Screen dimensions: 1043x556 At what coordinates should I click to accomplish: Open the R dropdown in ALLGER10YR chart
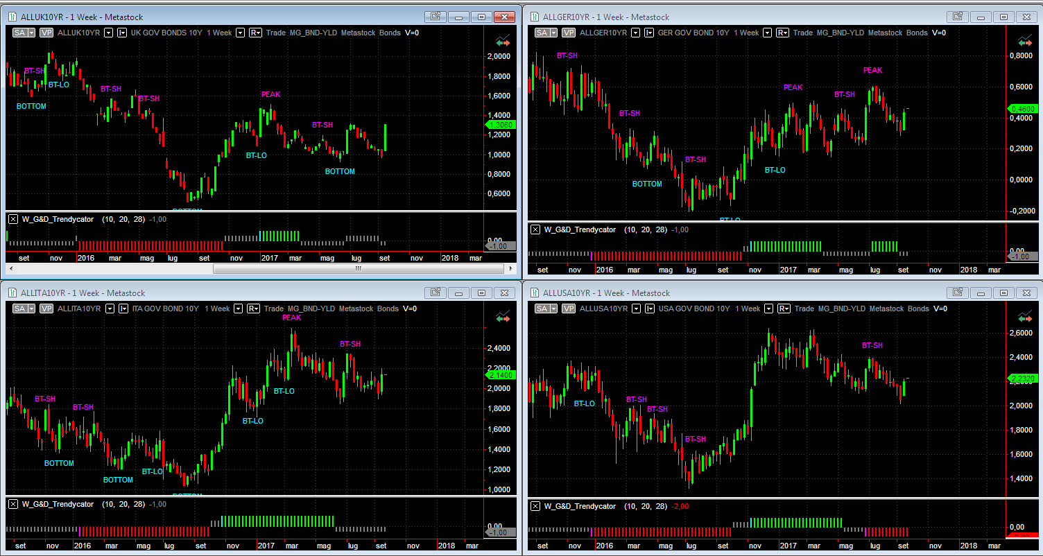[782, 33]
